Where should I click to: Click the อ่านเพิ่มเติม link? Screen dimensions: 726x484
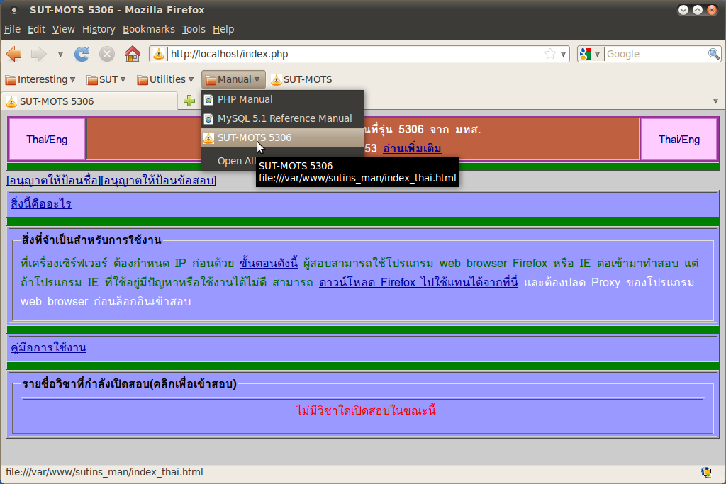[412, 149]
